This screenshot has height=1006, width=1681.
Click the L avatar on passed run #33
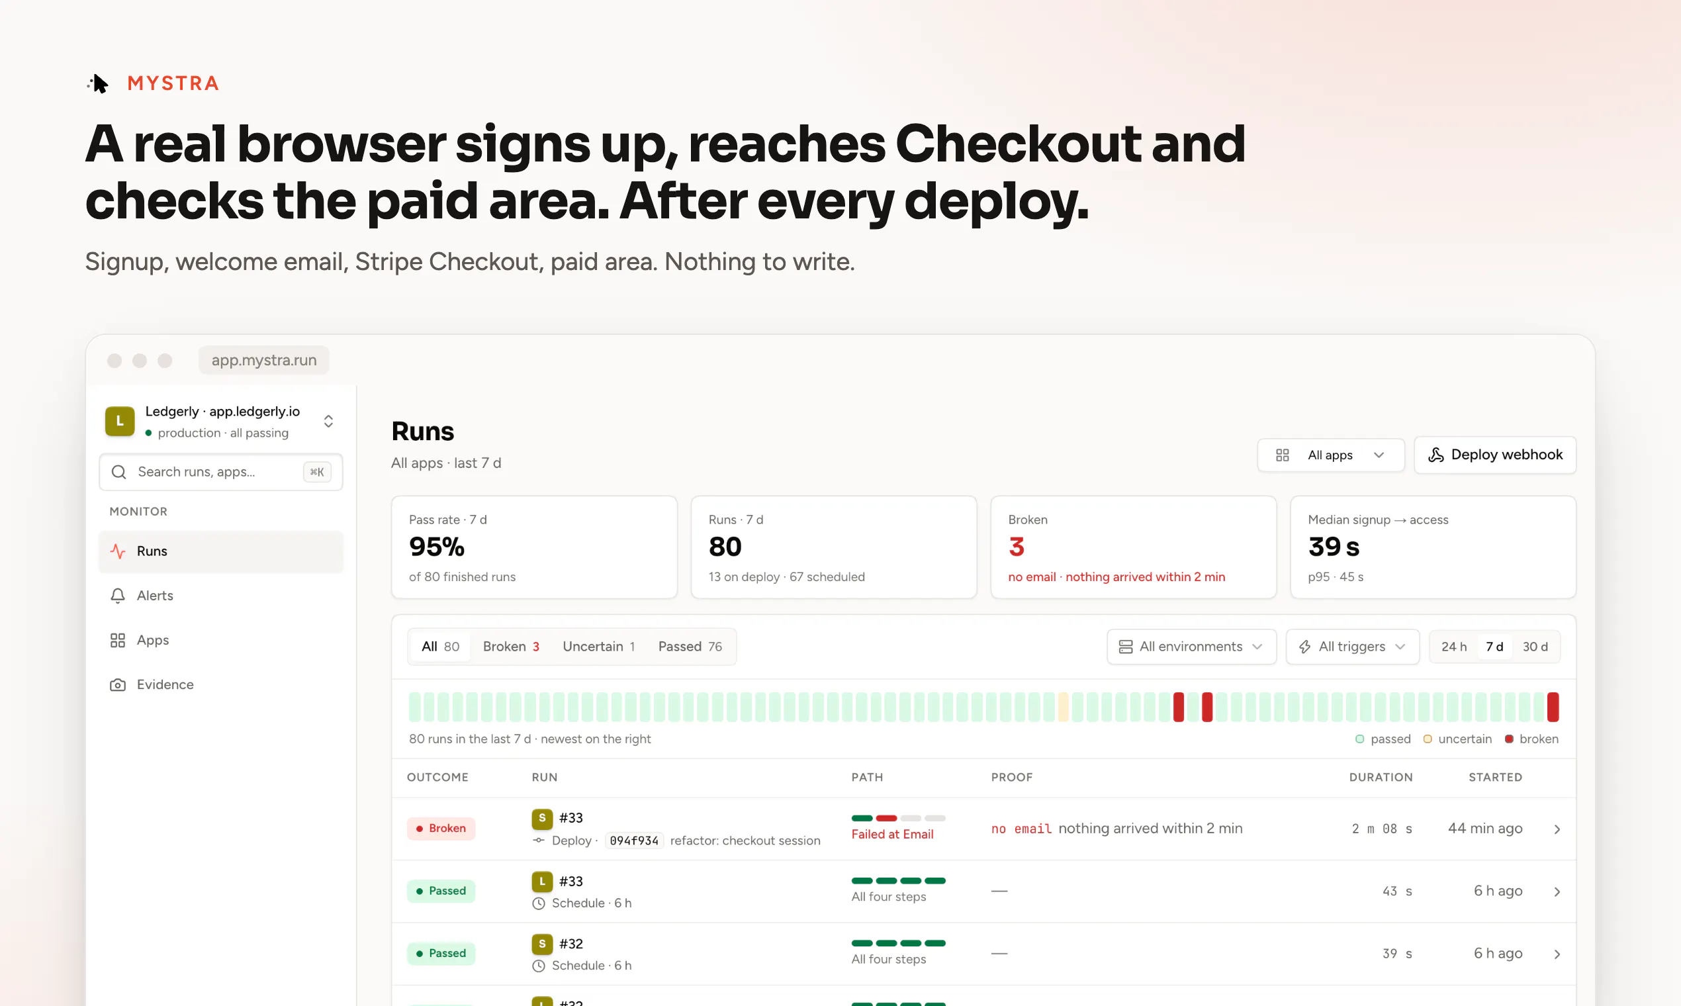[x=542, y=882]
